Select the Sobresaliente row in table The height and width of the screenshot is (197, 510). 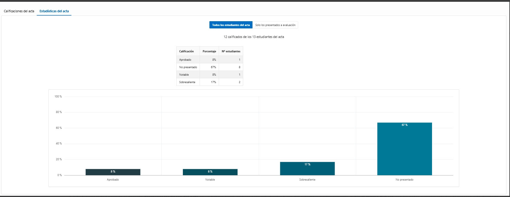click(x=210, y=82)
